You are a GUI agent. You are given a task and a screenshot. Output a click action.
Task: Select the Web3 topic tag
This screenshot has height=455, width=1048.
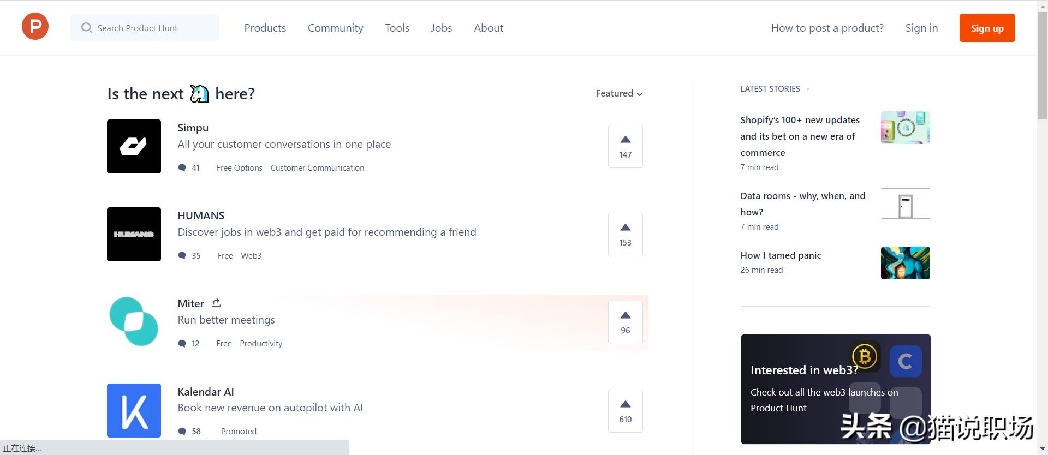point(251,255)
